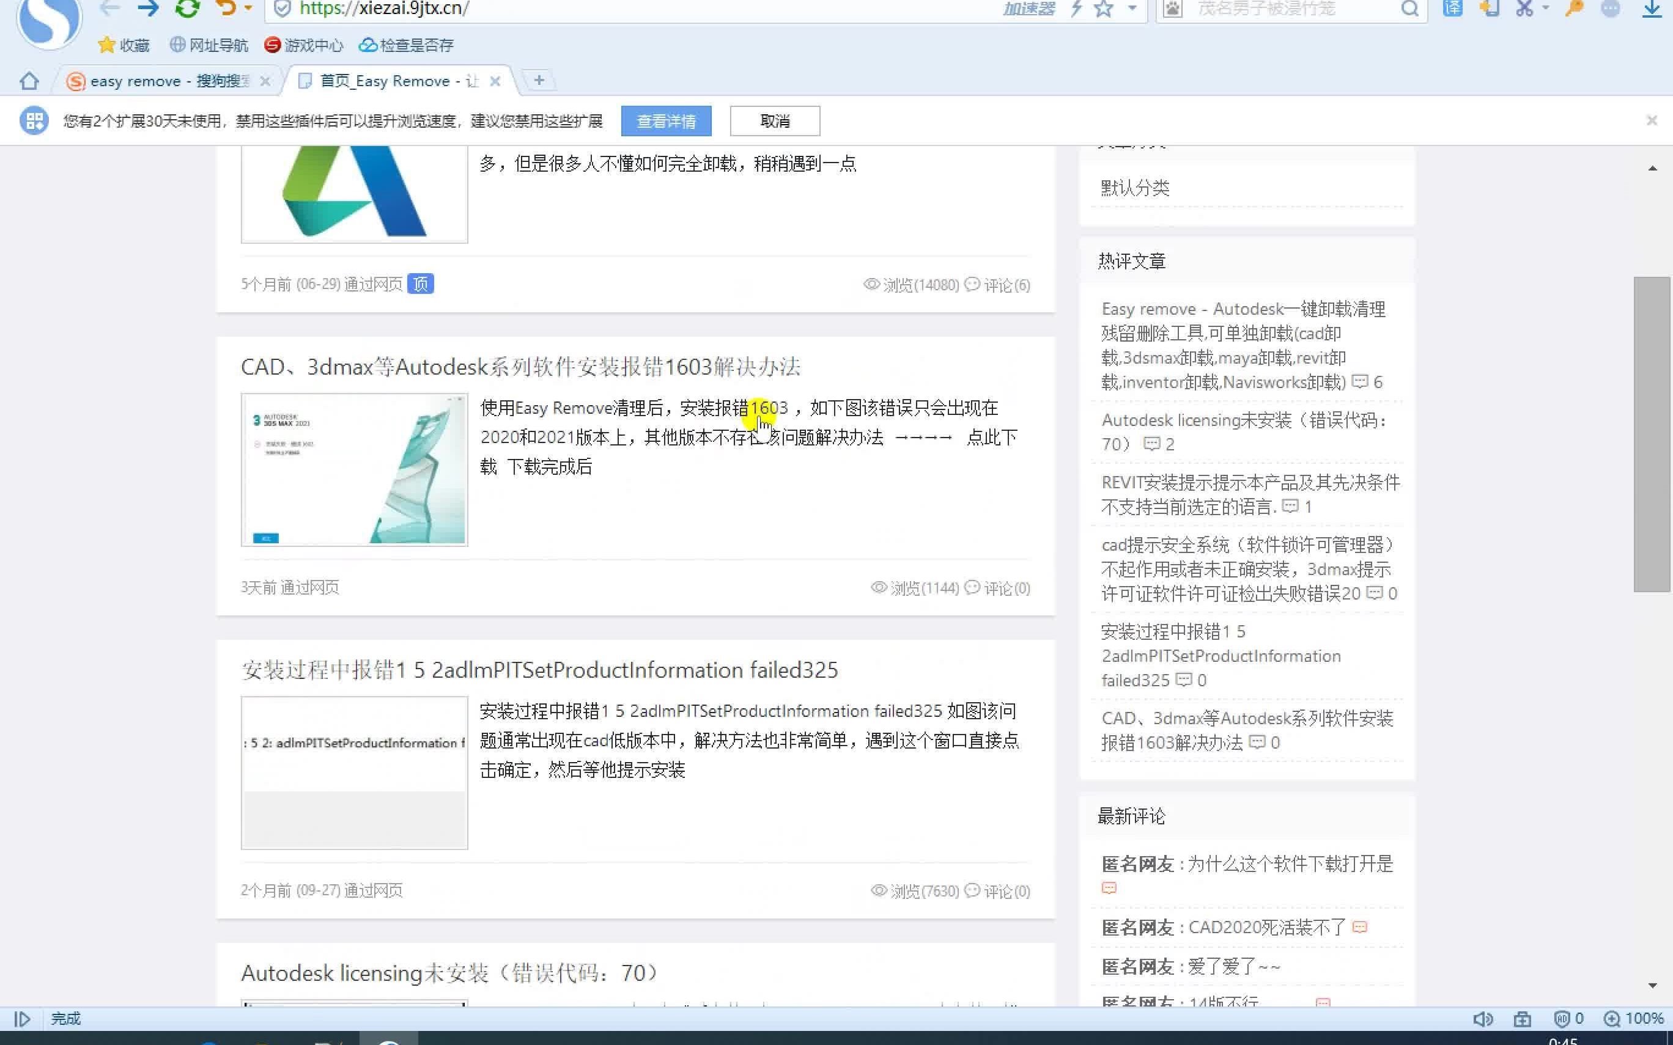Click 评论(0) under 1603 article
Image resolution: width=1673 pixels, height=1045 pixels.
pyautogui.click(x=997, y=588)
